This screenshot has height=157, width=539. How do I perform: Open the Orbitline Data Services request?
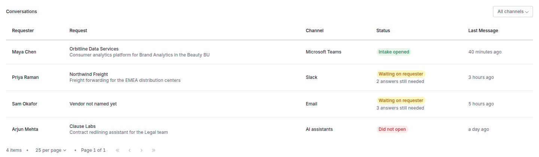(94, 49)
